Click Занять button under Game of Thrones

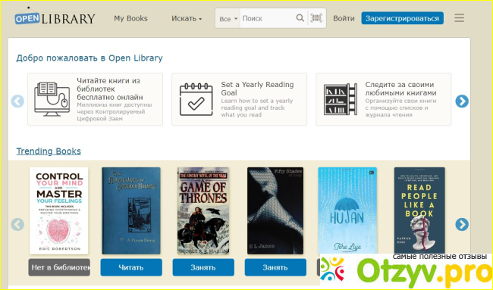203,267
